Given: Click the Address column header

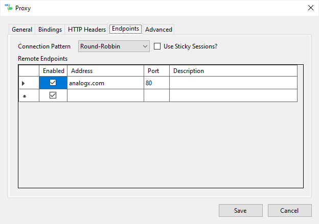Looking at the screenshot, I should point(105,71).
